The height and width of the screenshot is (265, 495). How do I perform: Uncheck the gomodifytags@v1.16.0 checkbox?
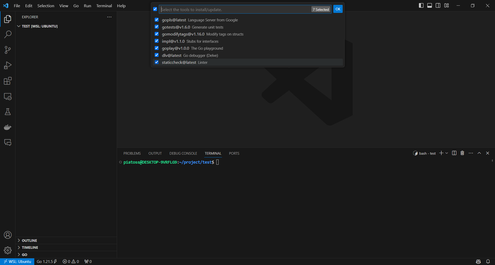pyautogui.click(x=156, y=34)
